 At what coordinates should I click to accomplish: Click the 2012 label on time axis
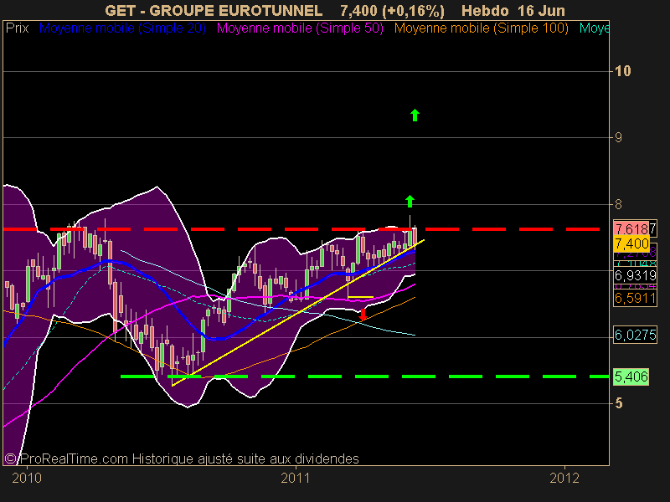(x=564, y=478)
